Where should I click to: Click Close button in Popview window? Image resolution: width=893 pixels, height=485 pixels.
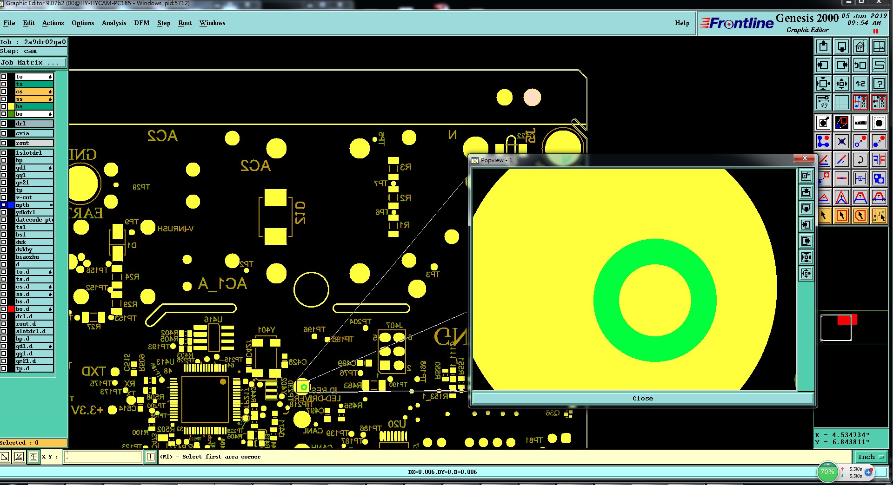click(x=643, y=398)
